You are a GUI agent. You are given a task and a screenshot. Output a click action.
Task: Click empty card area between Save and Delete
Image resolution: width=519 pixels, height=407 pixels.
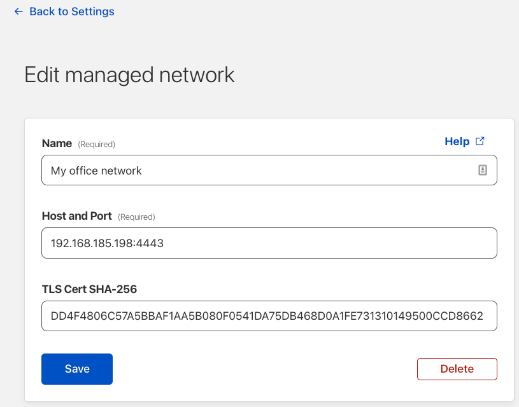265,369
